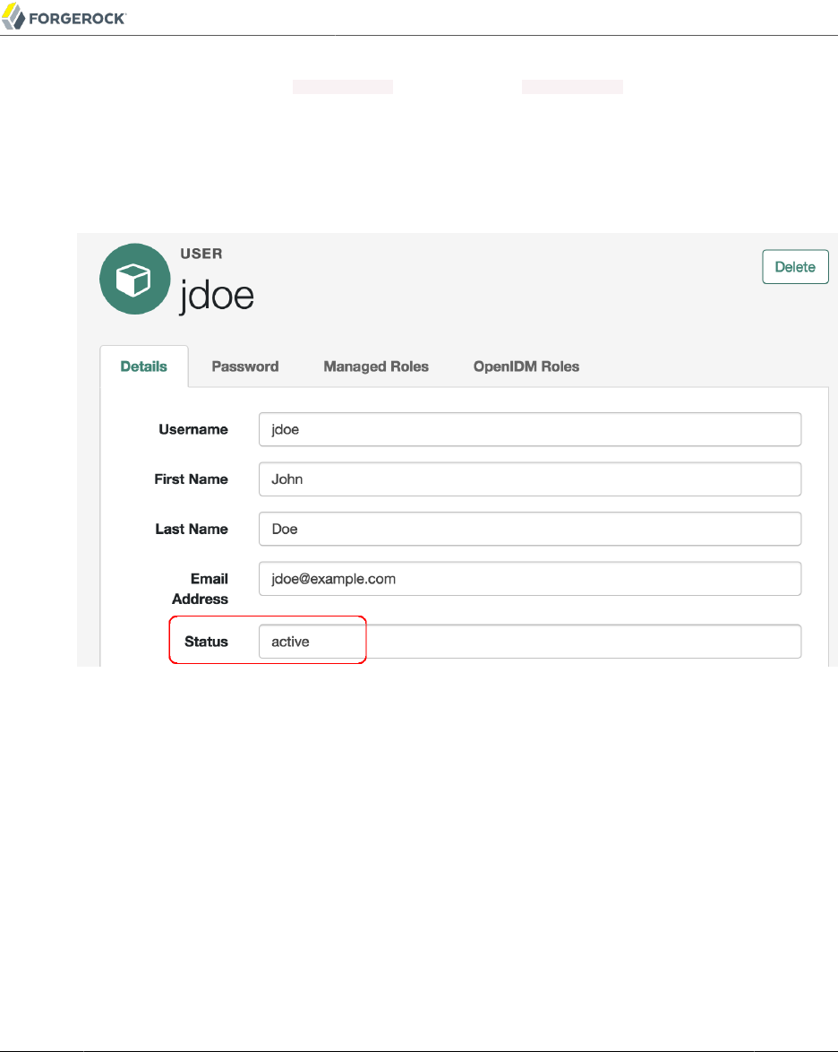Edit the Status field set to active

coord(530,642)
